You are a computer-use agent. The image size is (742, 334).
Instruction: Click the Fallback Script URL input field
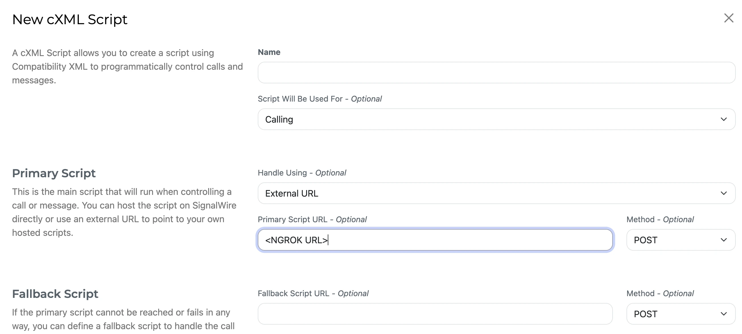pos(435,314)
